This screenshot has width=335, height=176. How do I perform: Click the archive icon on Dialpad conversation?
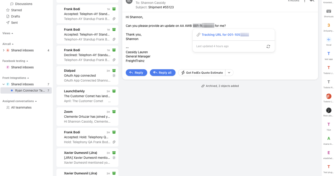click(x=114, y=71)
